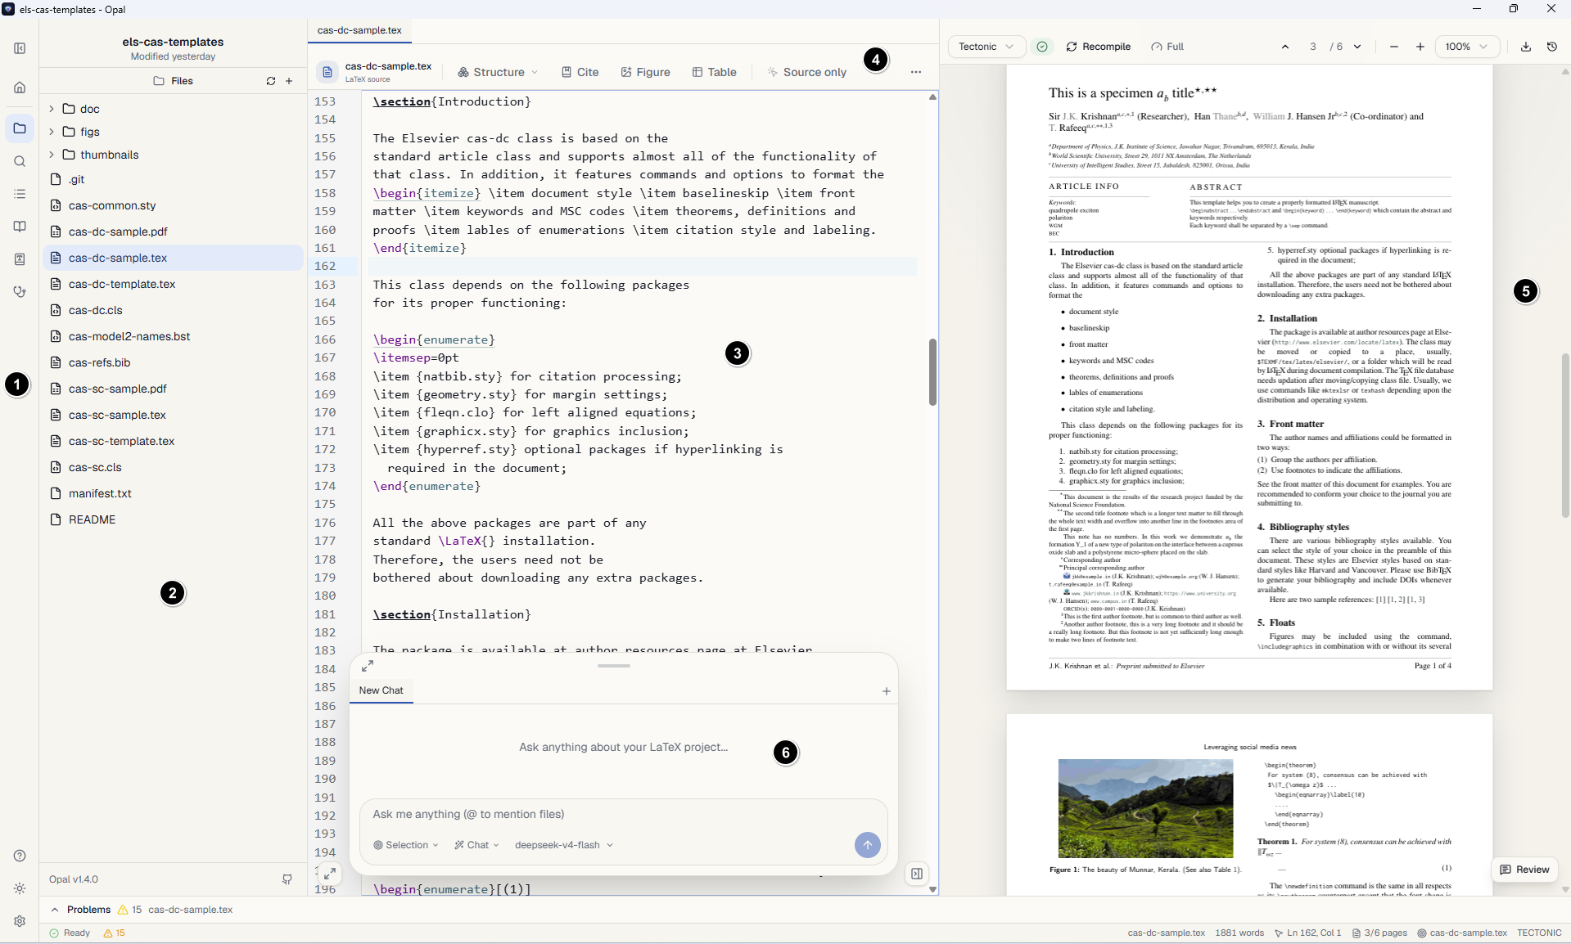1571x944 pixels.
Task: Open cas-common.sty file
Action: coord(172,205)
